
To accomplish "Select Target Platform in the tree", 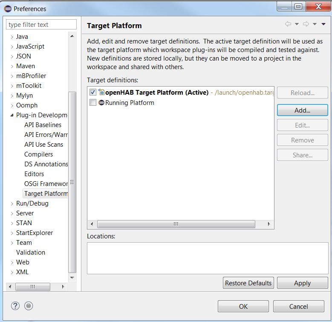I will (x=46, y=193).
